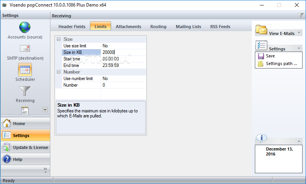306x184 pixels.
Task: Click the Update & License icon
Action: [x=7, y=147]
